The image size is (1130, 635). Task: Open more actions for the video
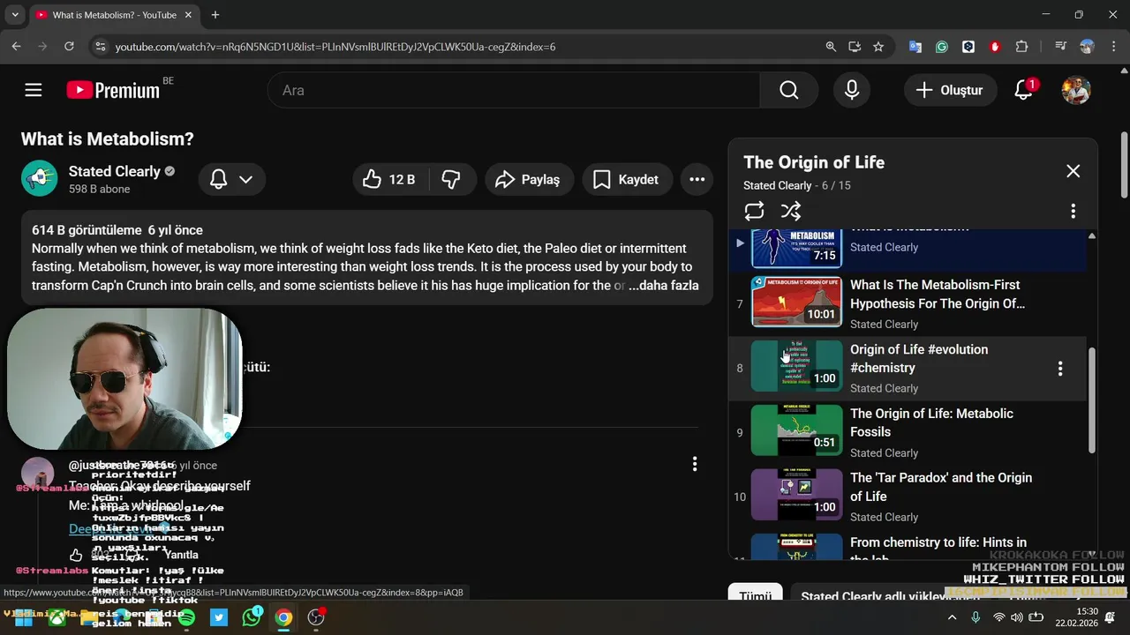[x=697, y=179]
